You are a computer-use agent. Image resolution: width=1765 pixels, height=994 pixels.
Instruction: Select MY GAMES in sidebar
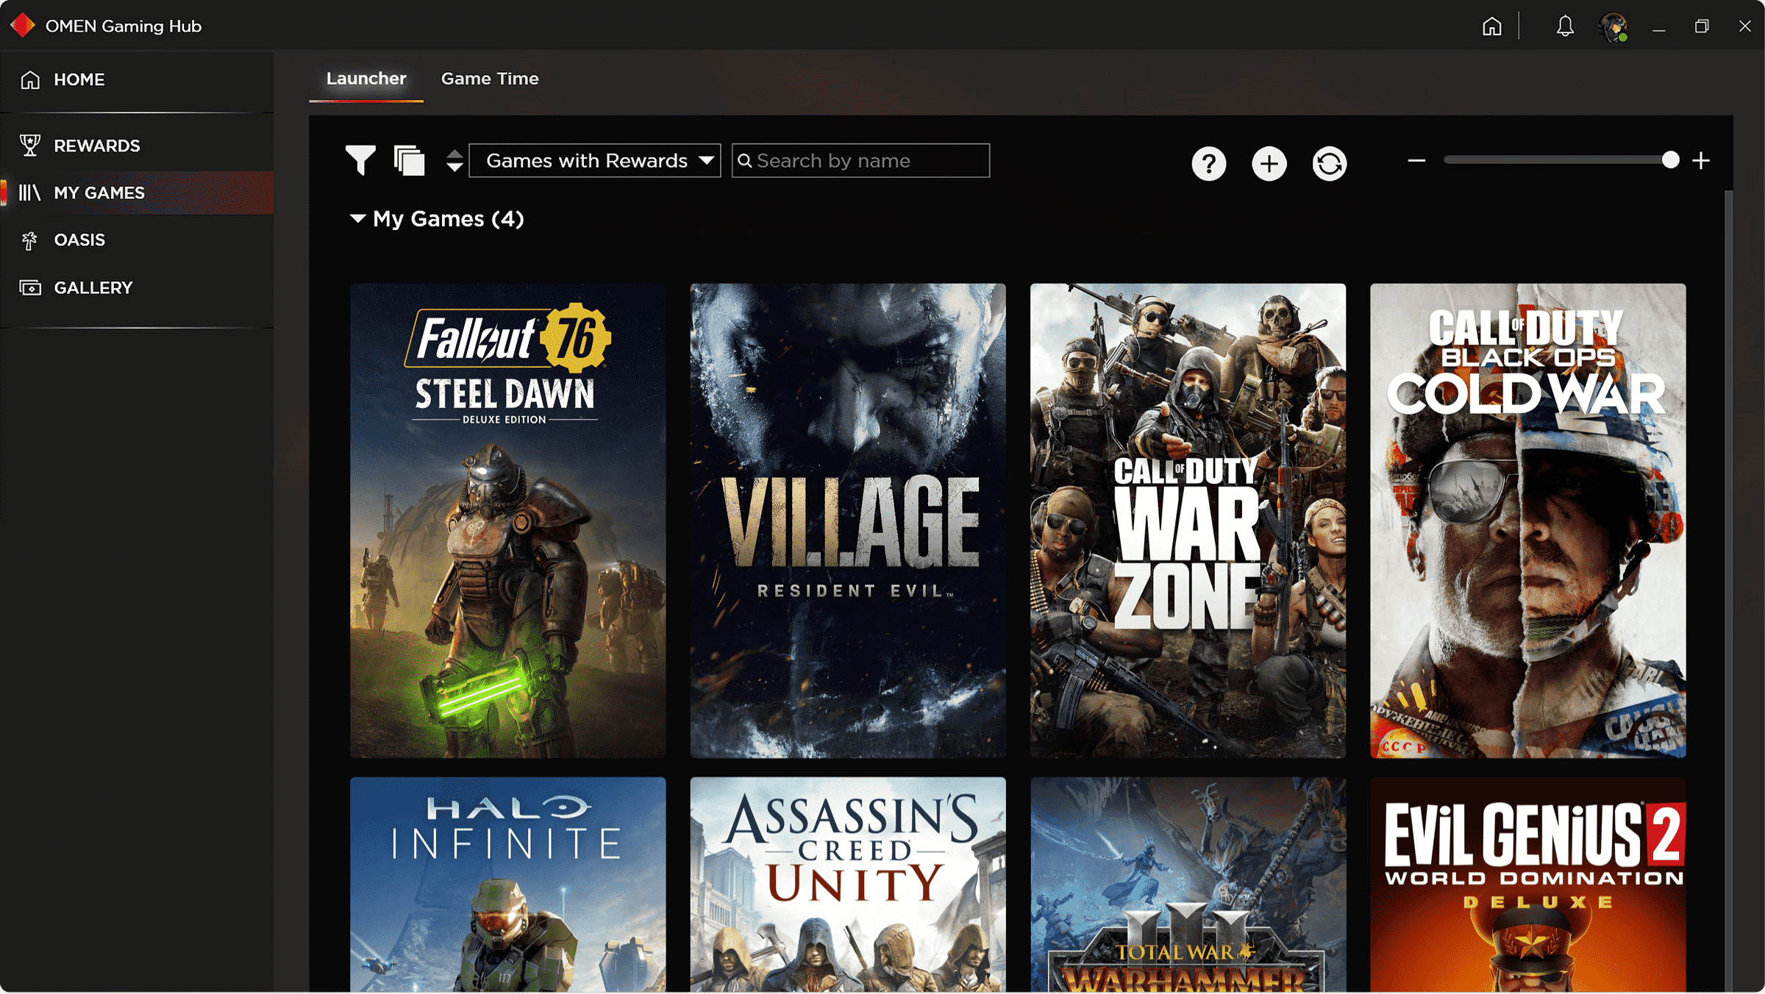coord(137,193)
